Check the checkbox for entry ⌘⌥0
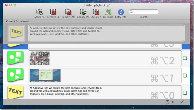The height and width of the screenshot is (110, 194). point(185,93)
